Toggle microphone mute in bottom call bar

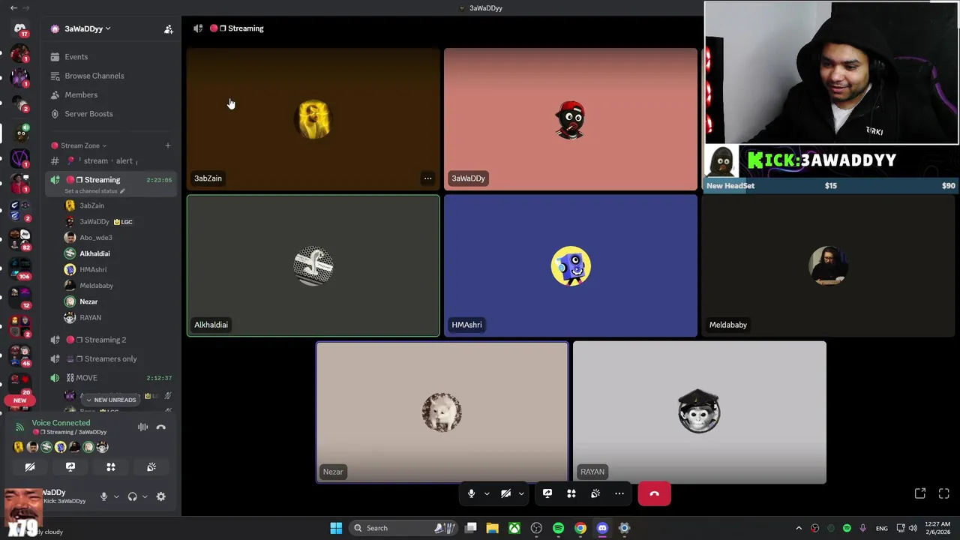471,493
